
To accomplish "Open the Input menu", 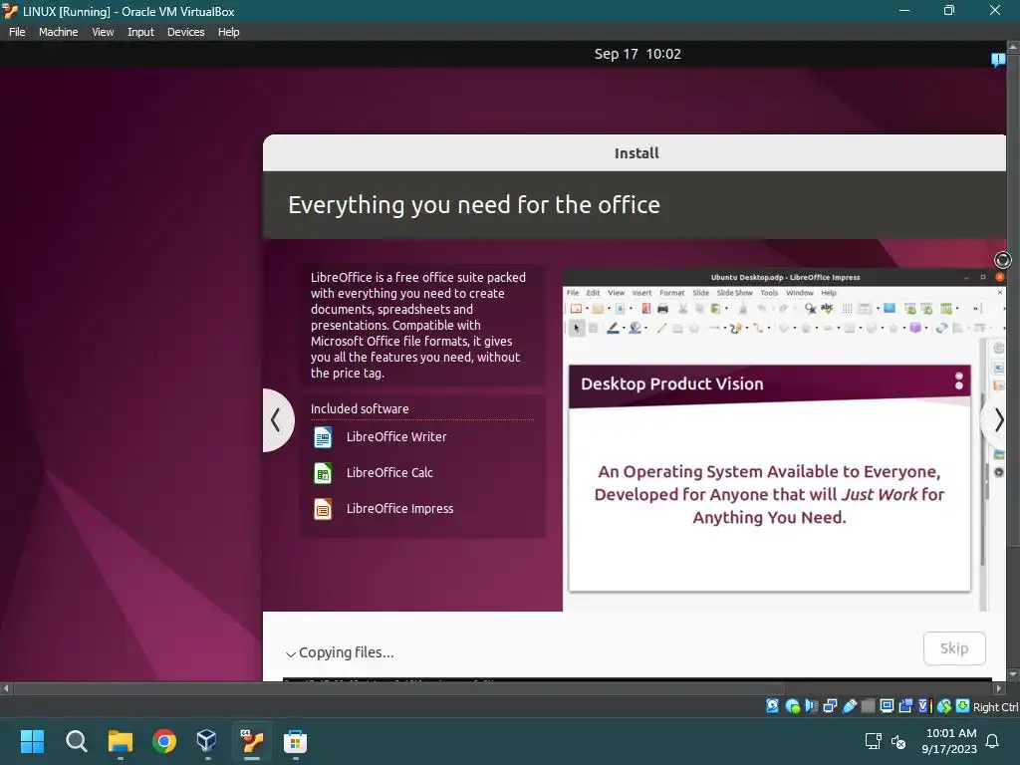I will (140, 32).
